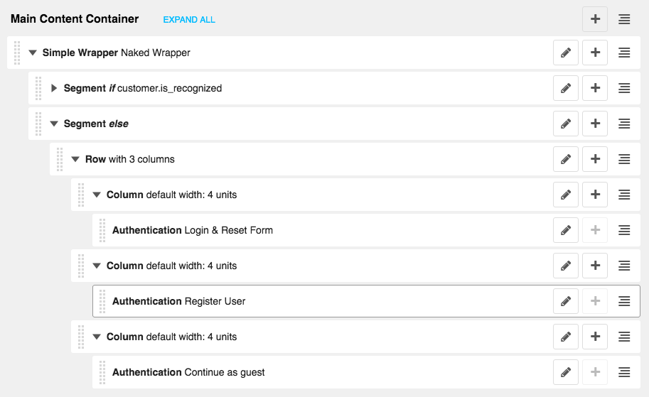This screenshot has height=397, width=649.
Task: Edit the Authentication Register User plugin
Action: click(565, 301)
